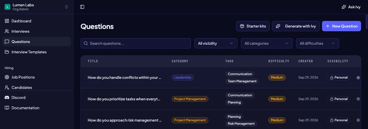
Task: Click the Difficulty column header
Action: (x=279, y=61)
